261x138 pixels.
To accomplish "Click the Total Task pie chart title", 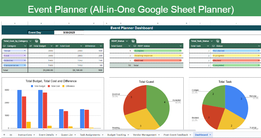I will point(225,82).
